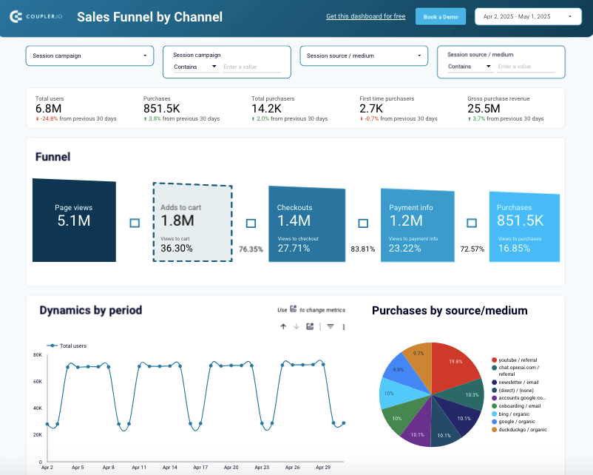Click the Total users 6.8M scorecard
593x475 pixels.
(75, 109)
